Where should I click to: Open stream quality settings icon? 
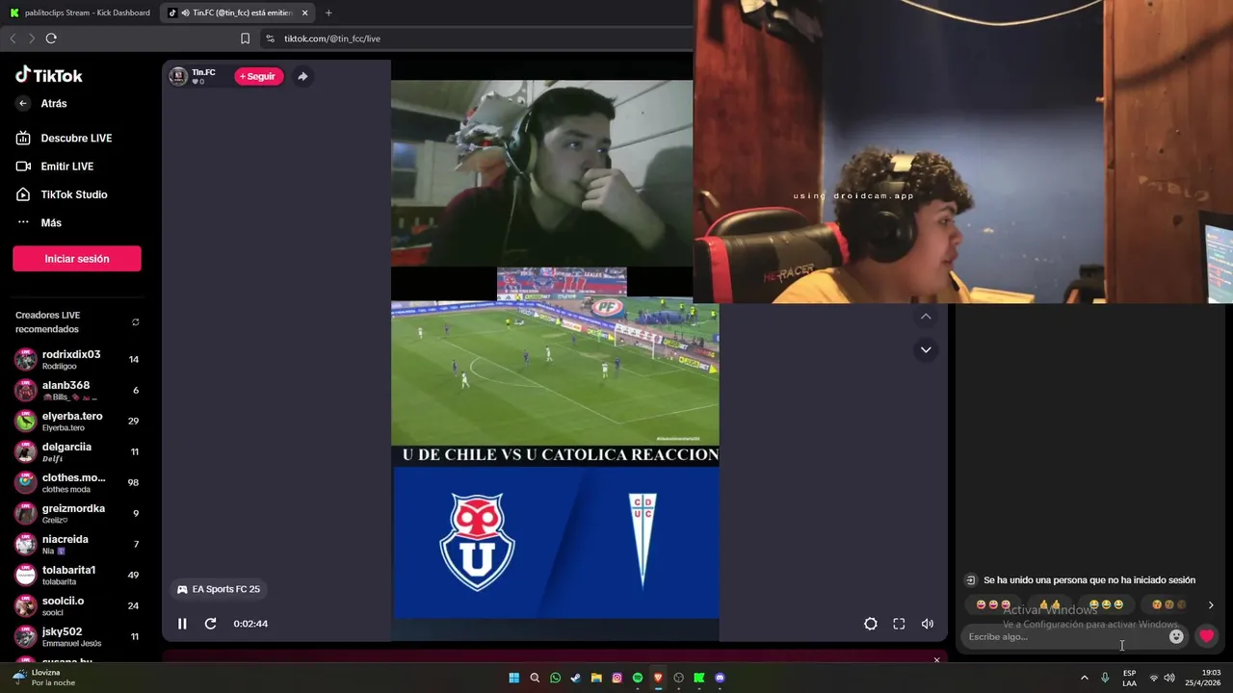(x=871, y=624)
